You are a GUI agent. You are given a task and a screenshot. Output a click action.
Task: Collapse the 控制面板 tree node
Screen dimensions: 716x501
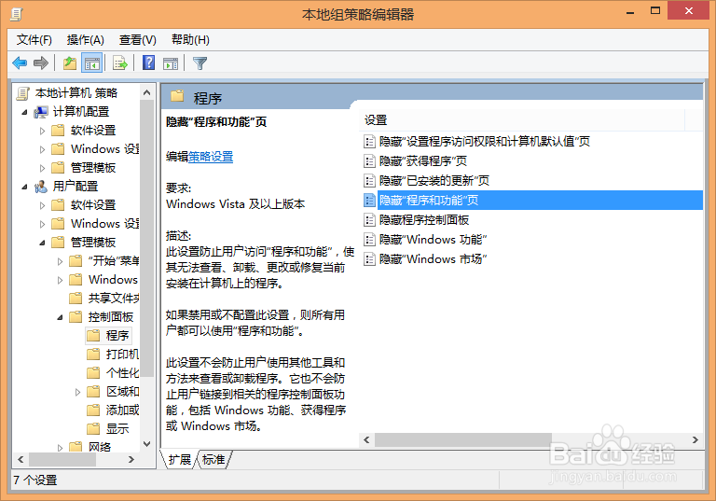(x=61, y=317)
